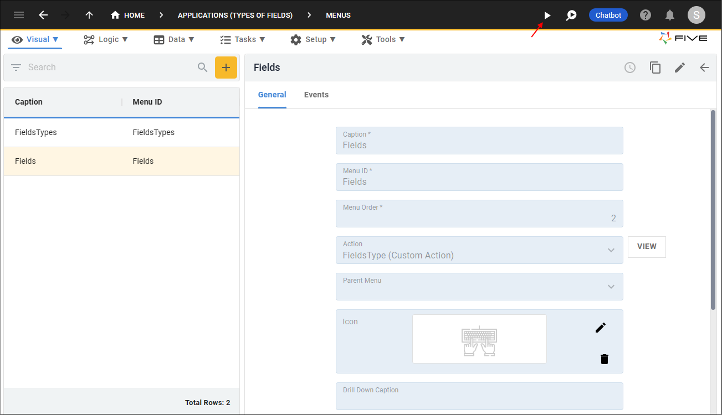Open the inspector magnifier icon in the header
The width and height of the screenshot is (722, 415).
[x=571, y=15]
